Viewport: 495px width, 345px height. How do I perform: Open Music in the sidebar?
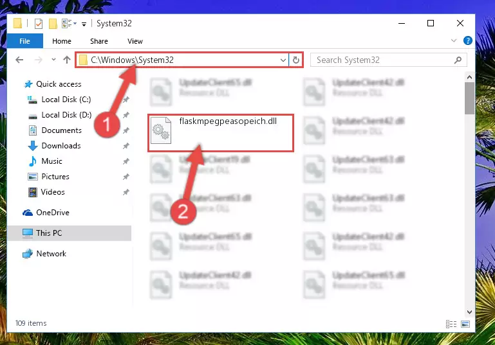click(x=51, y=161)
